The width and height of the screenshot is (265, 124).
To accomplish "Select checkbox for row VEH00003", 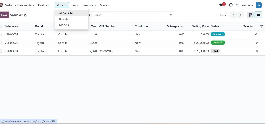I will pyautogui.click(x=1, y=34).
